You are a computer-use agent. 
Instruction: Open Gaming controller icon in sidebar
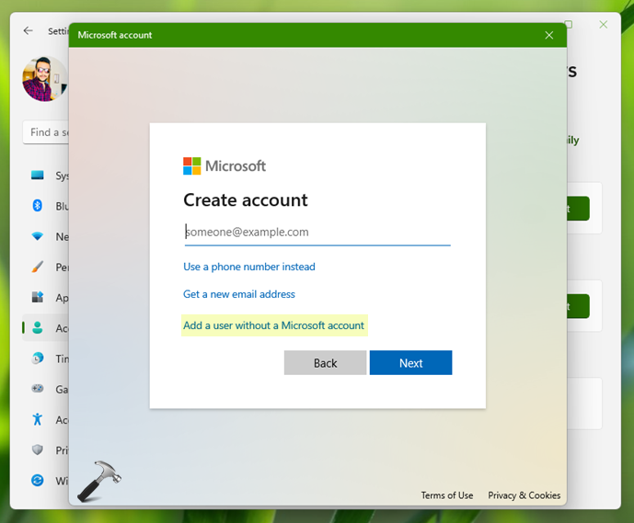[37, 389]
